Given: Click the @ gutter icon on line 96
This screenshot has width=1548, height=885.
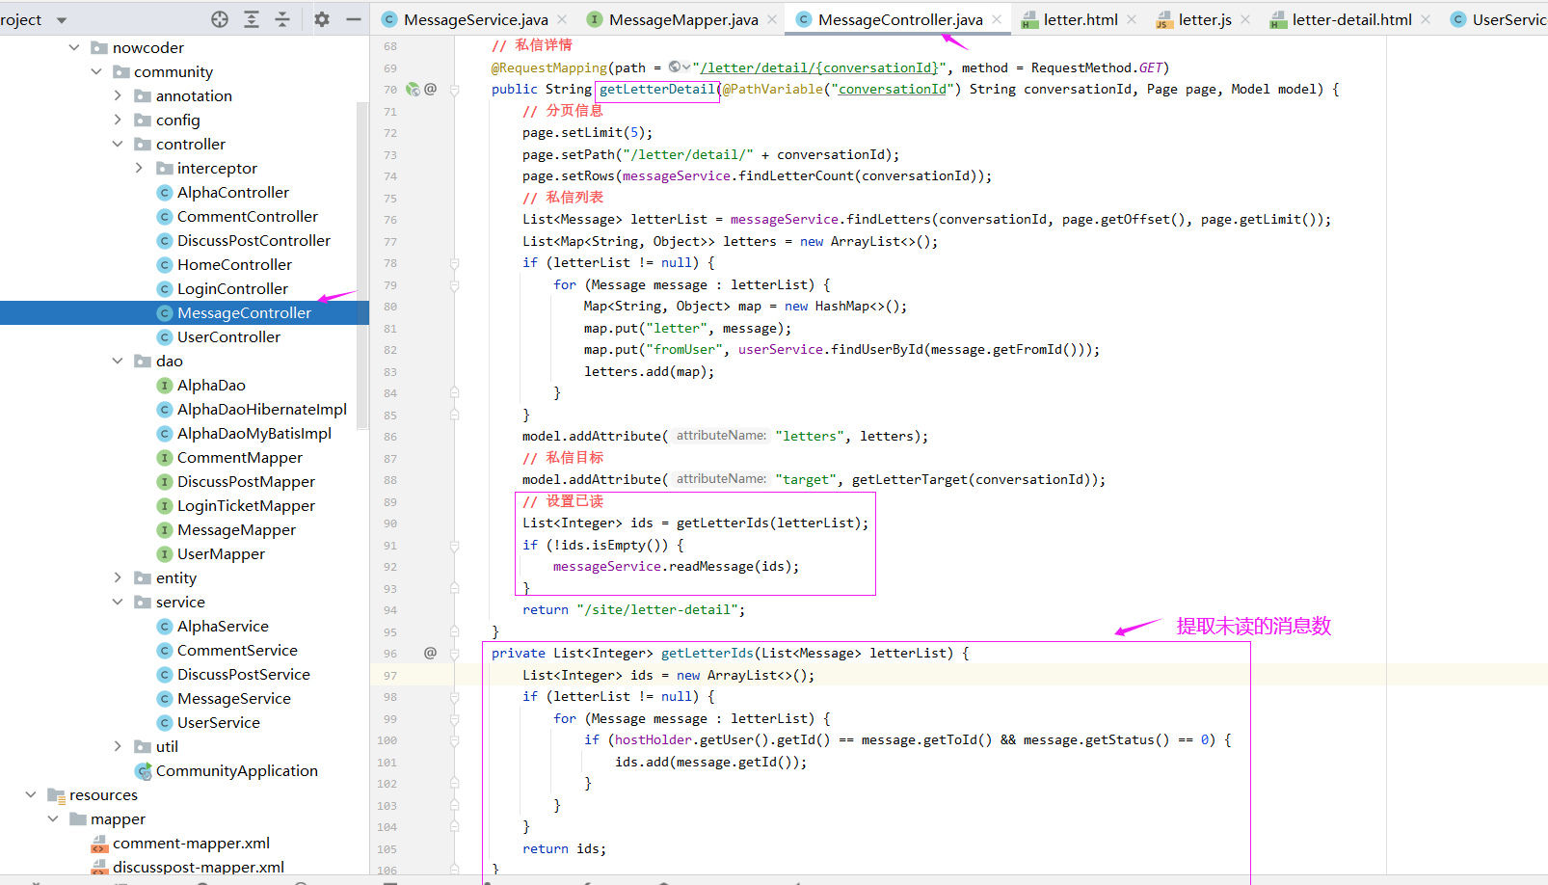Looking at the screenshot, I should (430, 653).
